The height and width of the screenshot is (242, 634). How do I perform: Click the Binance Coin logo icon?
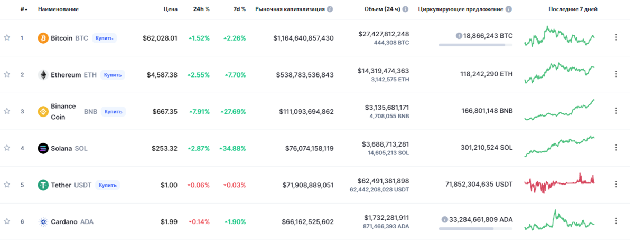pos(43,111)
